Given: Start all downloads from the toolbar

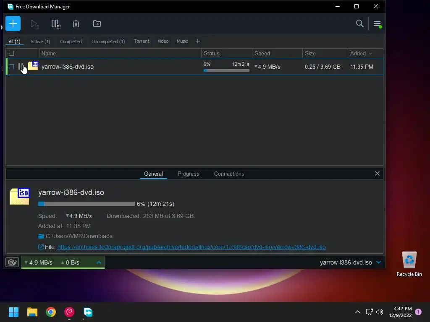Looking at the screenshot, I should tap(35, 24).
